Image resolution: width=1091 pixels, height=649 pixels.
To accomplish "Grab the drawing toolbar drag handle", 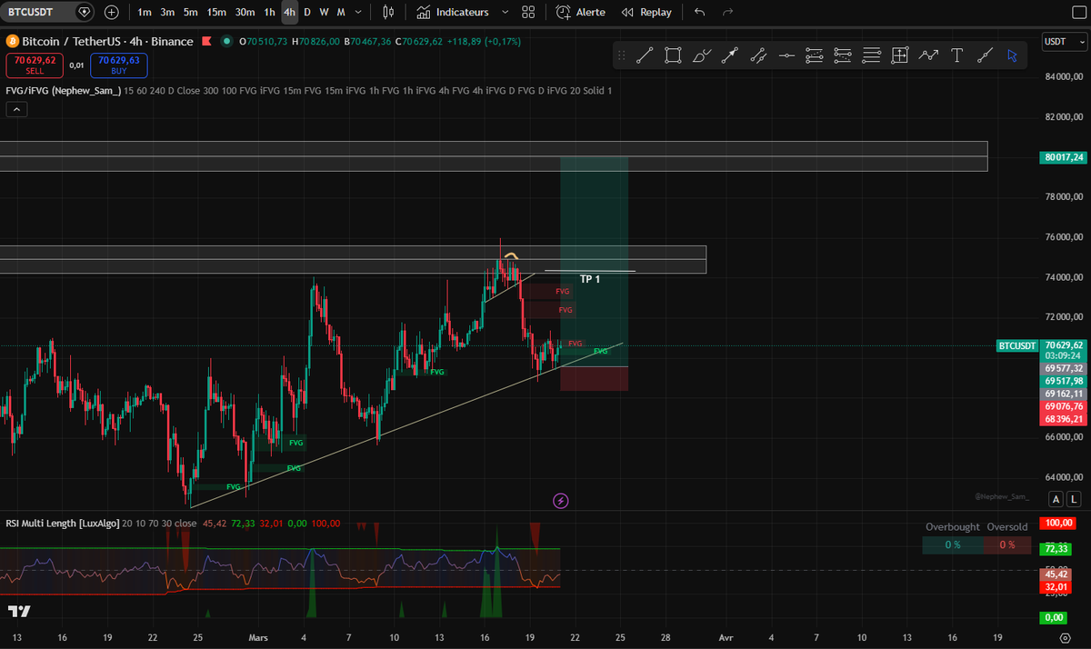I will pyautogui.click(x=622, y=55).
